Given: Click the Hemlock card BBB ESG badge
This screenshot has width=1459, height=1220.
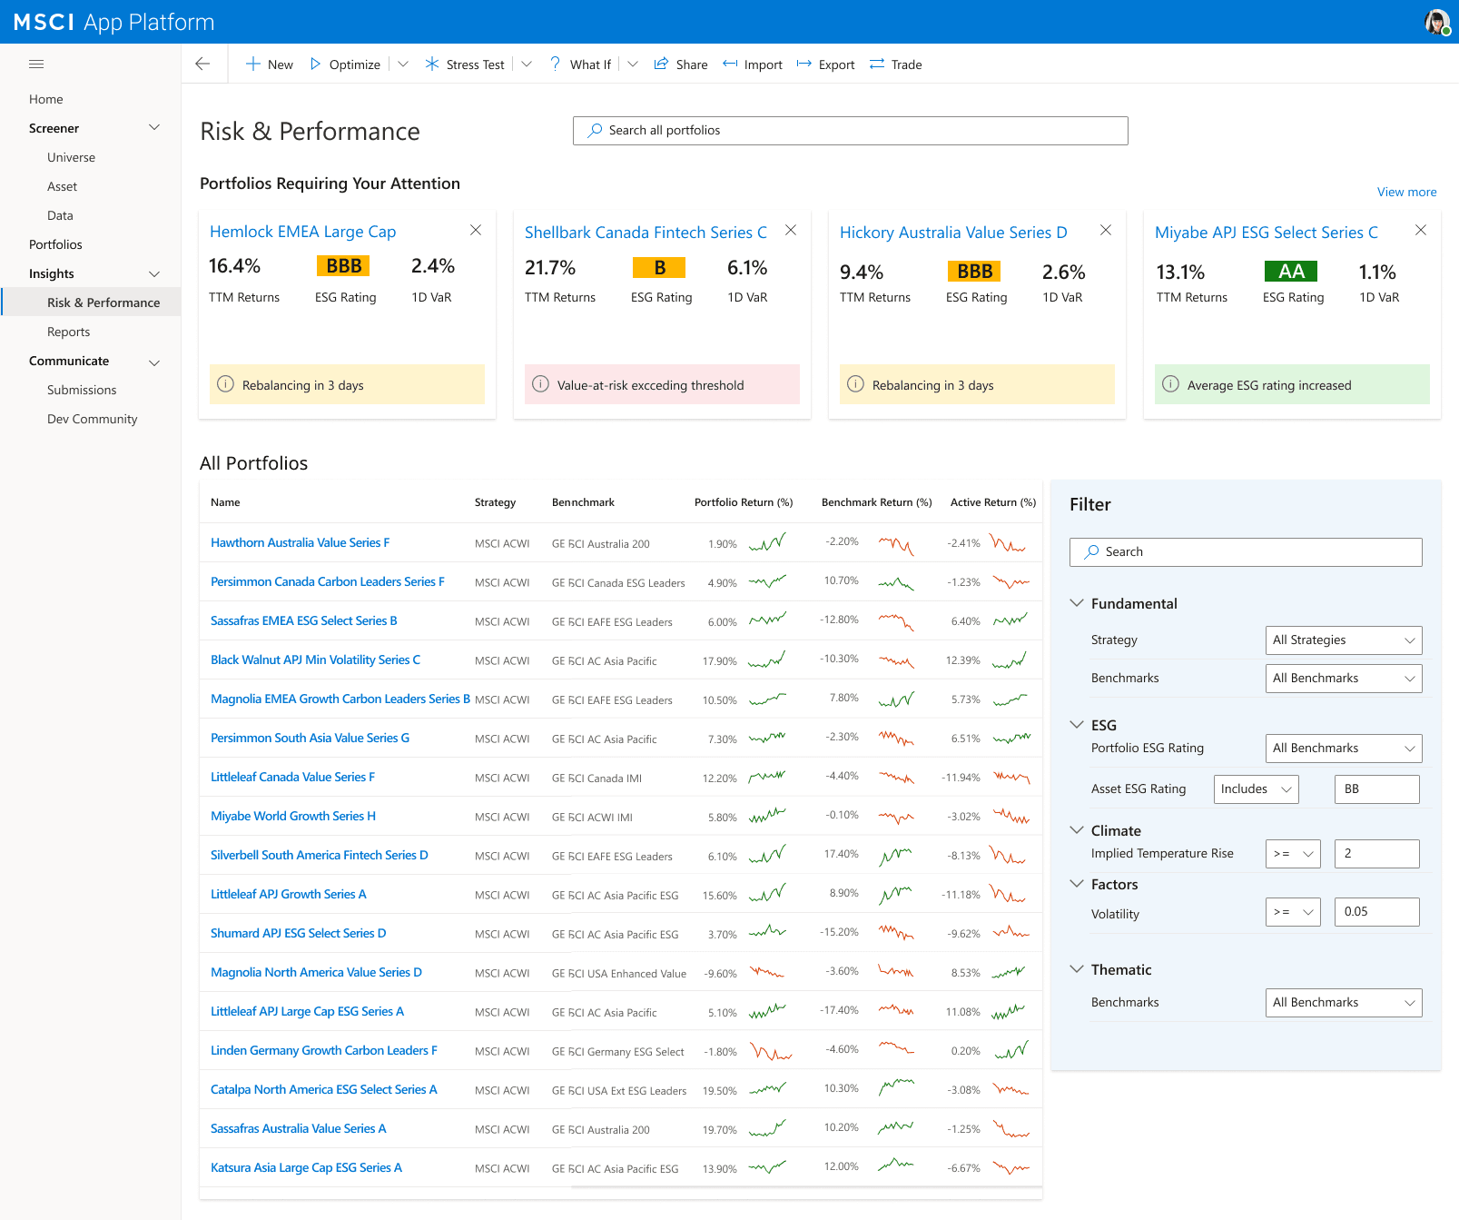Looking at the screenshot, I should coord(344,265).
